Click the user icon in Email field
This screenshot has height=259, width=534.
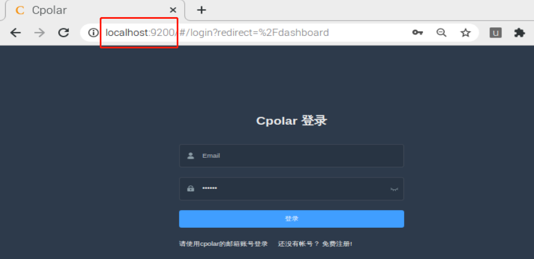pyautogui.click(x=191, y=155)
